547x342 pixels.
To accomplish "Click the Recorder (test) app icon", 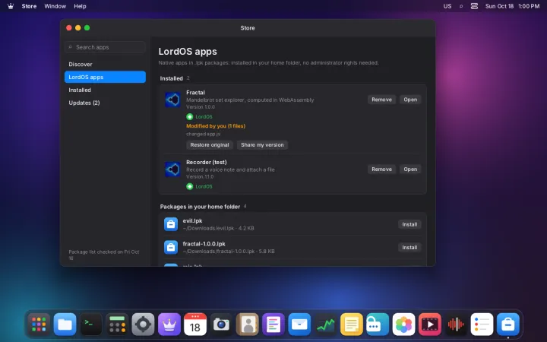I will point(172,169).
